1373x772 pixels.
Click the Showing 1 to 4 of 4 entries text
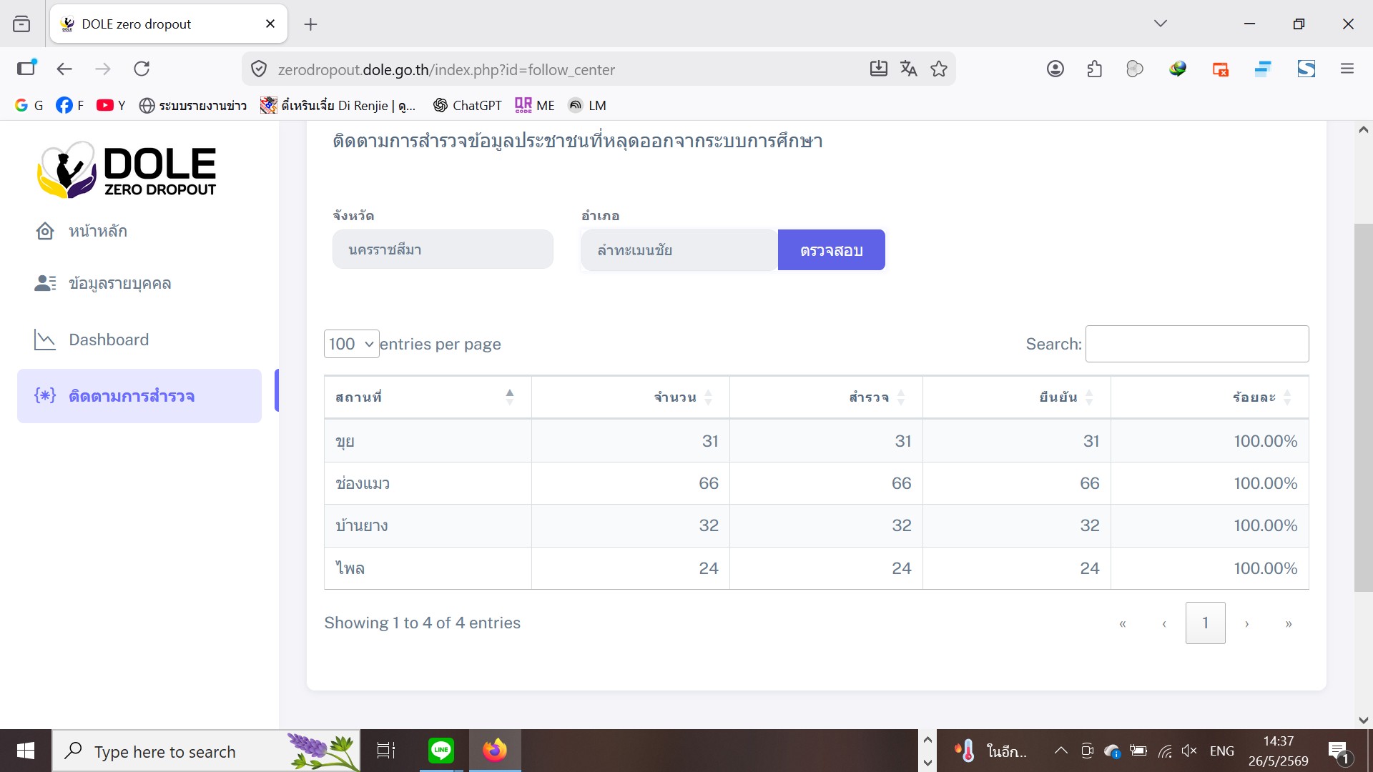tap(423, 623)
